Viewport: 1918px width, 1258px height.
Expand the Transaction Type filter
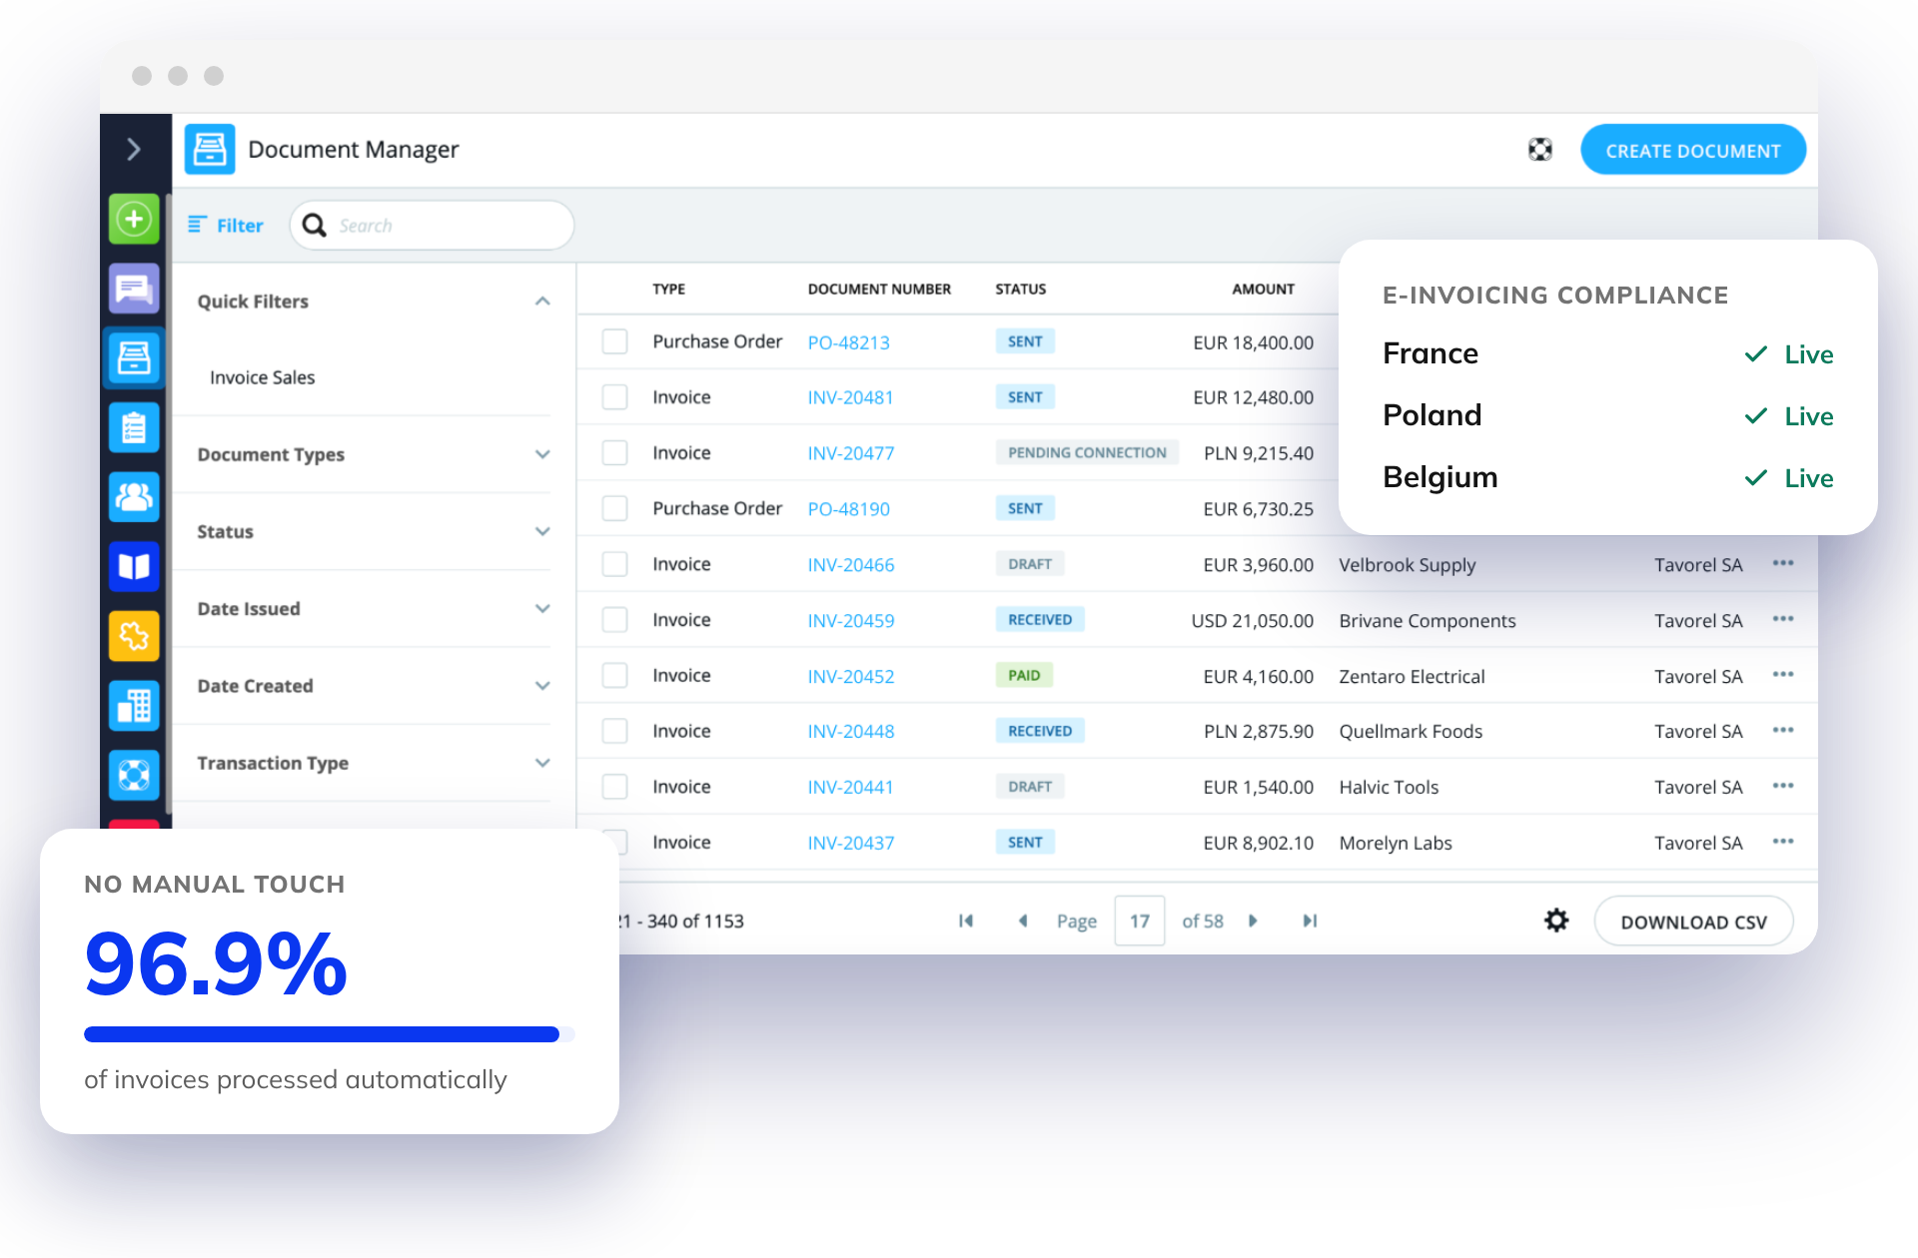542,763
